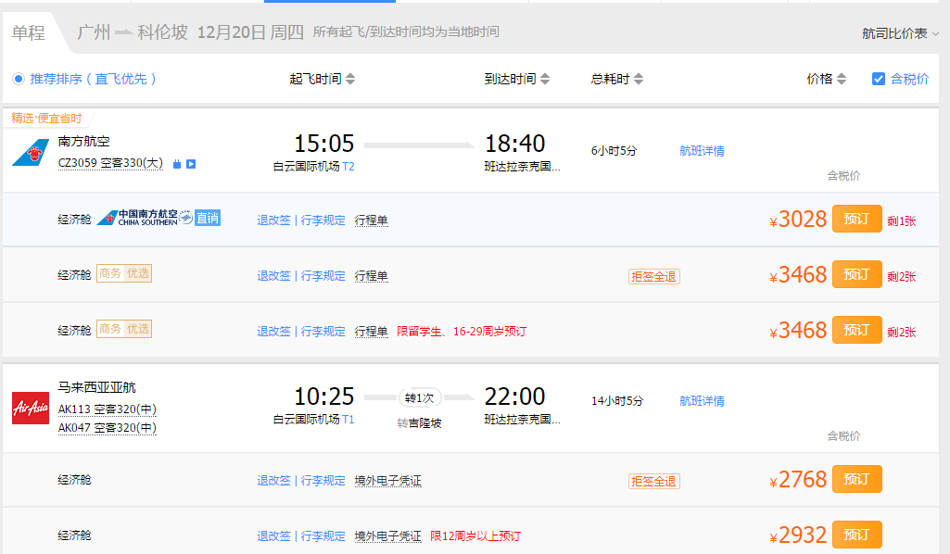This screenshot has height=554, width=950.
Task: Sort flights by 到达时间
Action: [x=517, y=79]
